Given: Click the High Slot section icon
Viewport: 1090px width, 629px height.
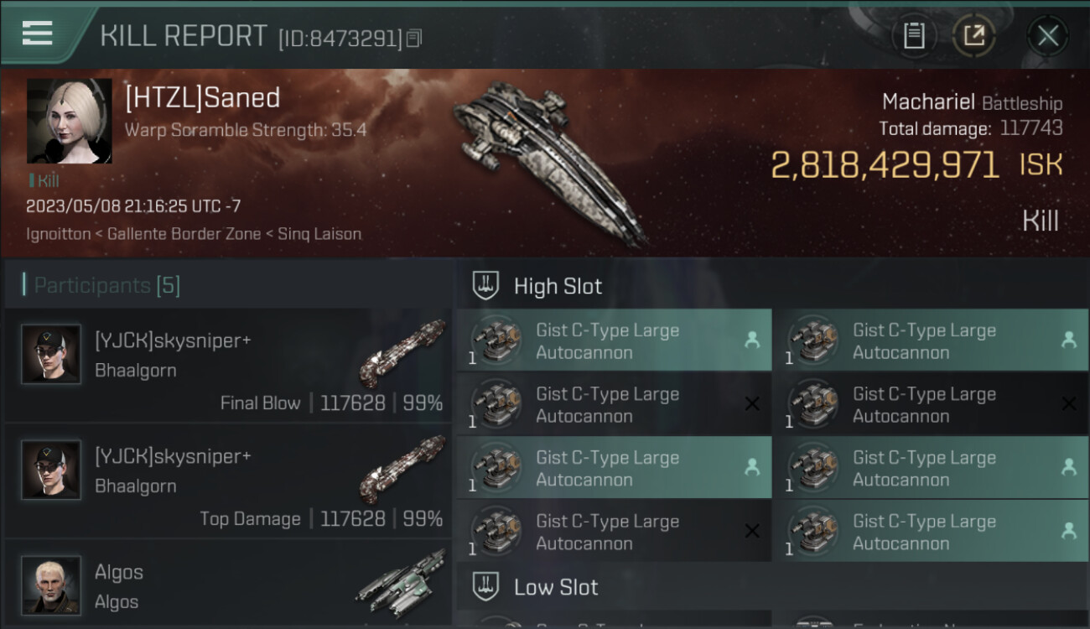Looking at the screenshot, I should (486, 286).
